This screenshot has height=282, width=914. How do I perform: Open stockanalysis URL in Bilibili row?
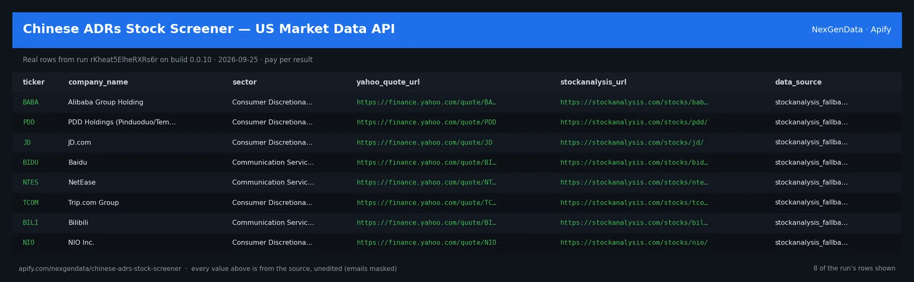[x=634, y=223]
